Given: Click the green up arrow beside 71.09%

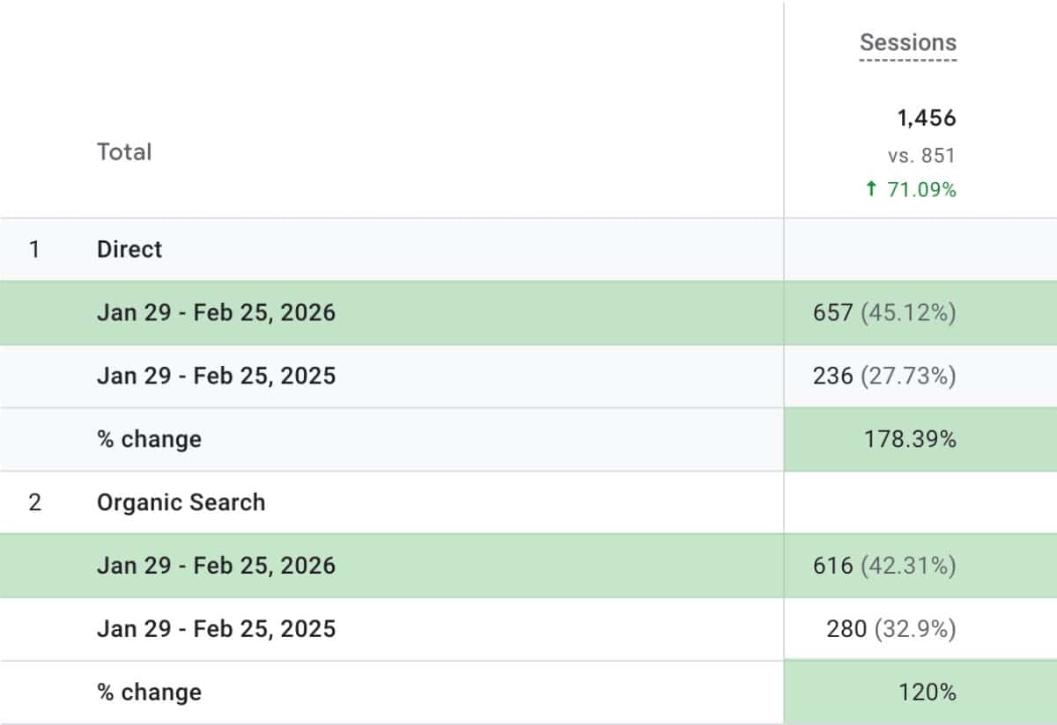Looking at the screenshot, I should click(x=871, y=188).
